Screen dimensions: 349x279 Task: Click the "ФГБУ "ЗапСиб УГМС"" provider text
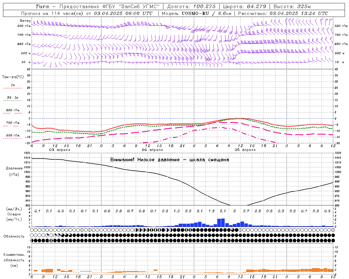(130, 7)
